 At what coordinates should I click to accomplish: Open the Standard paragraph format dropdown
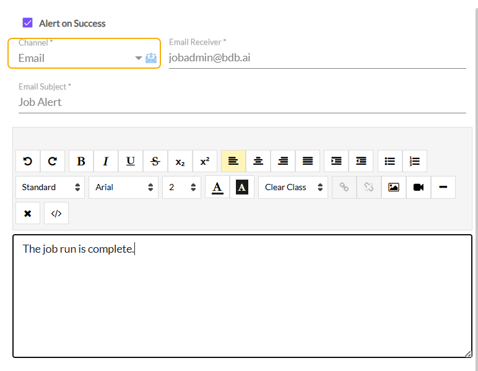[50, 187]
